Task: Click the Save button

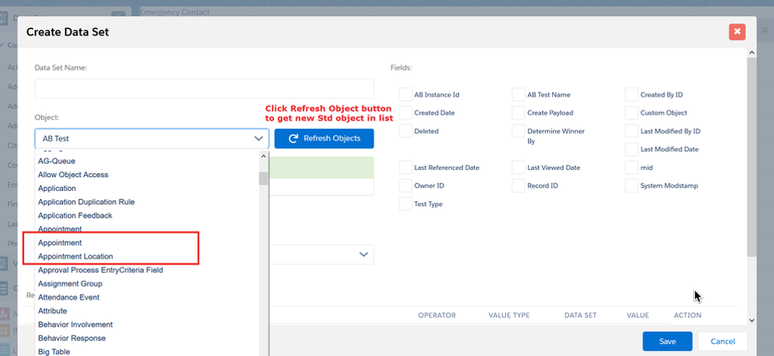Action: coord(667,342)
